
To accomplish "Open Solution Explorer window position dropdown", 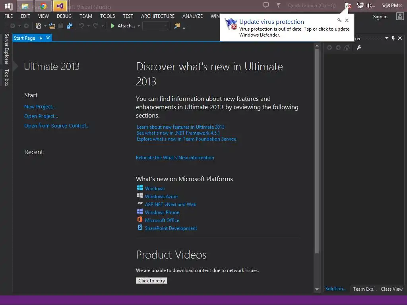I will 387,38.
